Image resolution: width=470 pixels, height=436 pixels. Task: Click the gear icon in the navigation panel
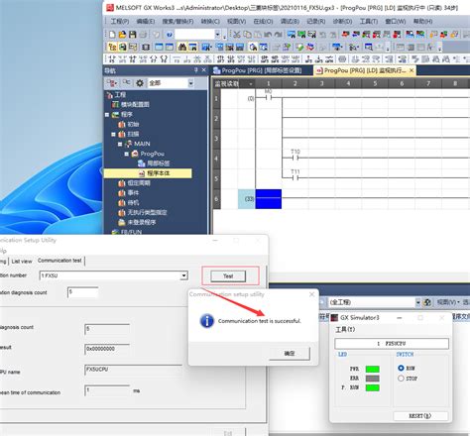point(140,83)
